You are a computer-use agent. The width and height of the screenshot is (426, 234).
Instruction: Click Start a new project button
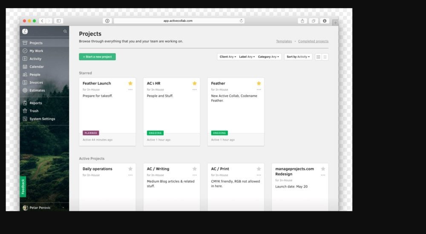tap(97, 57)
